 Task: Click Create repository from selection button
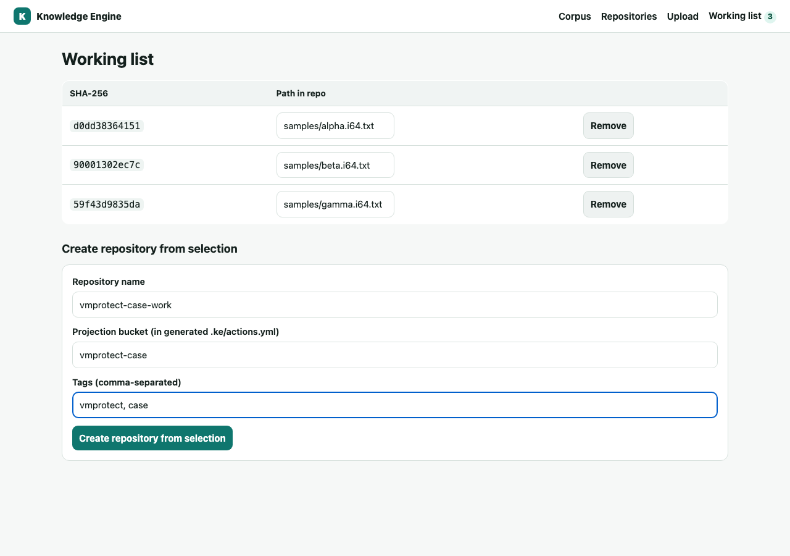click(x=152, y=438)
